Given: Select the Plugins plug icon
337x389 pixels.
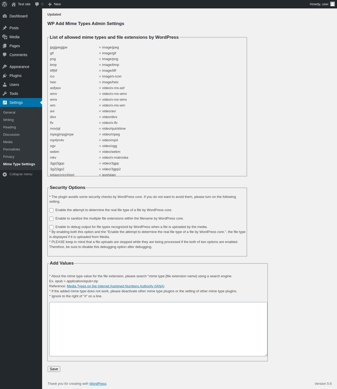Looking at the screenshot, I should click(x=5, y=76).
